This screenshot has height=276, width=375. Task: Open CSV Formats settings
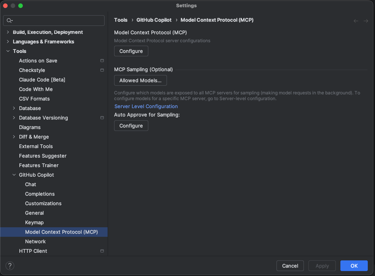click(35, 99)
